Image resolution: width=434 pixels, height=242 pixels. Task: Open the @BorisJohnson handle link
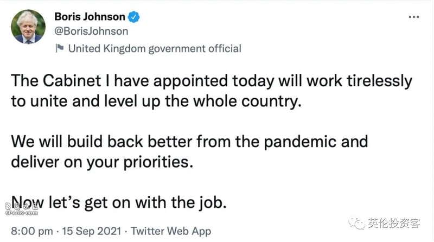click(x=91, y=31)
